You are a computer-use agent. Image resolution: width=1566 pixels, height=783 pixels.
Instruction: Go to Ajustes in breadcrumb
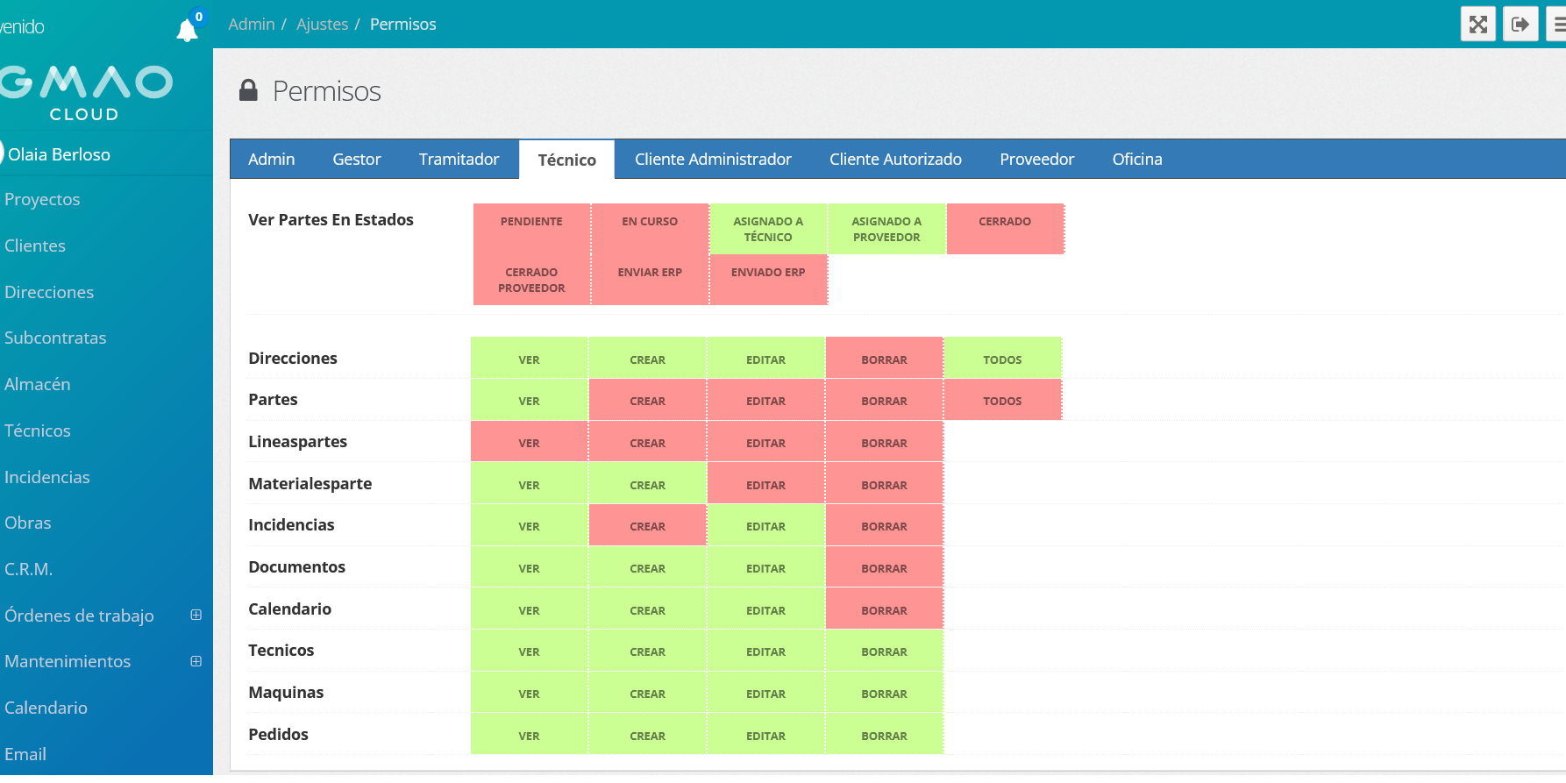[x=322, y=25]
